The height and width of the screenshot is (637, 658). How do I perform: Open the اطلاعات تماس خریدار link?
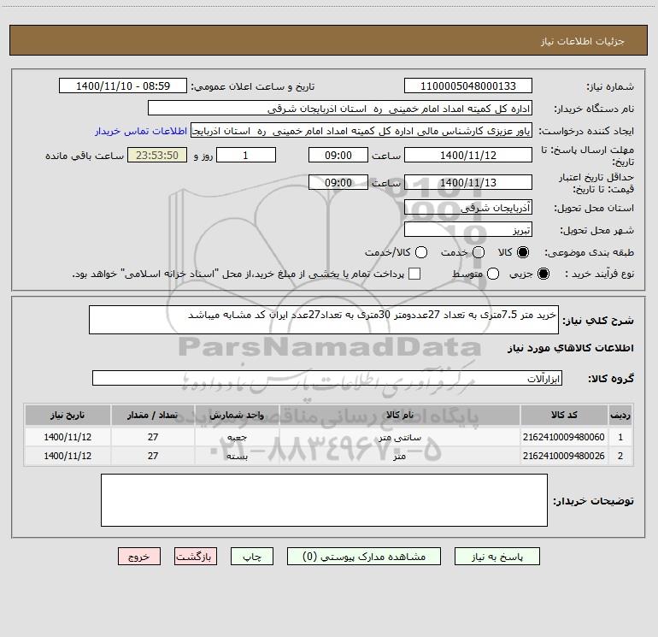coord(141,131)
